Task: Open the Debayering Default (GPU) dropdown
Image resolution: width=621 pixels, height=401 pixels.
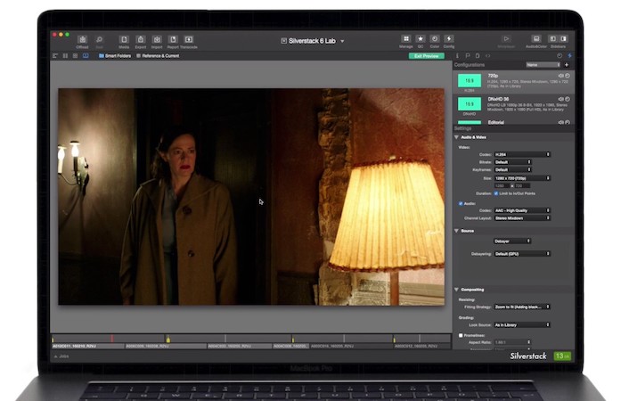Action: (522, 254)
